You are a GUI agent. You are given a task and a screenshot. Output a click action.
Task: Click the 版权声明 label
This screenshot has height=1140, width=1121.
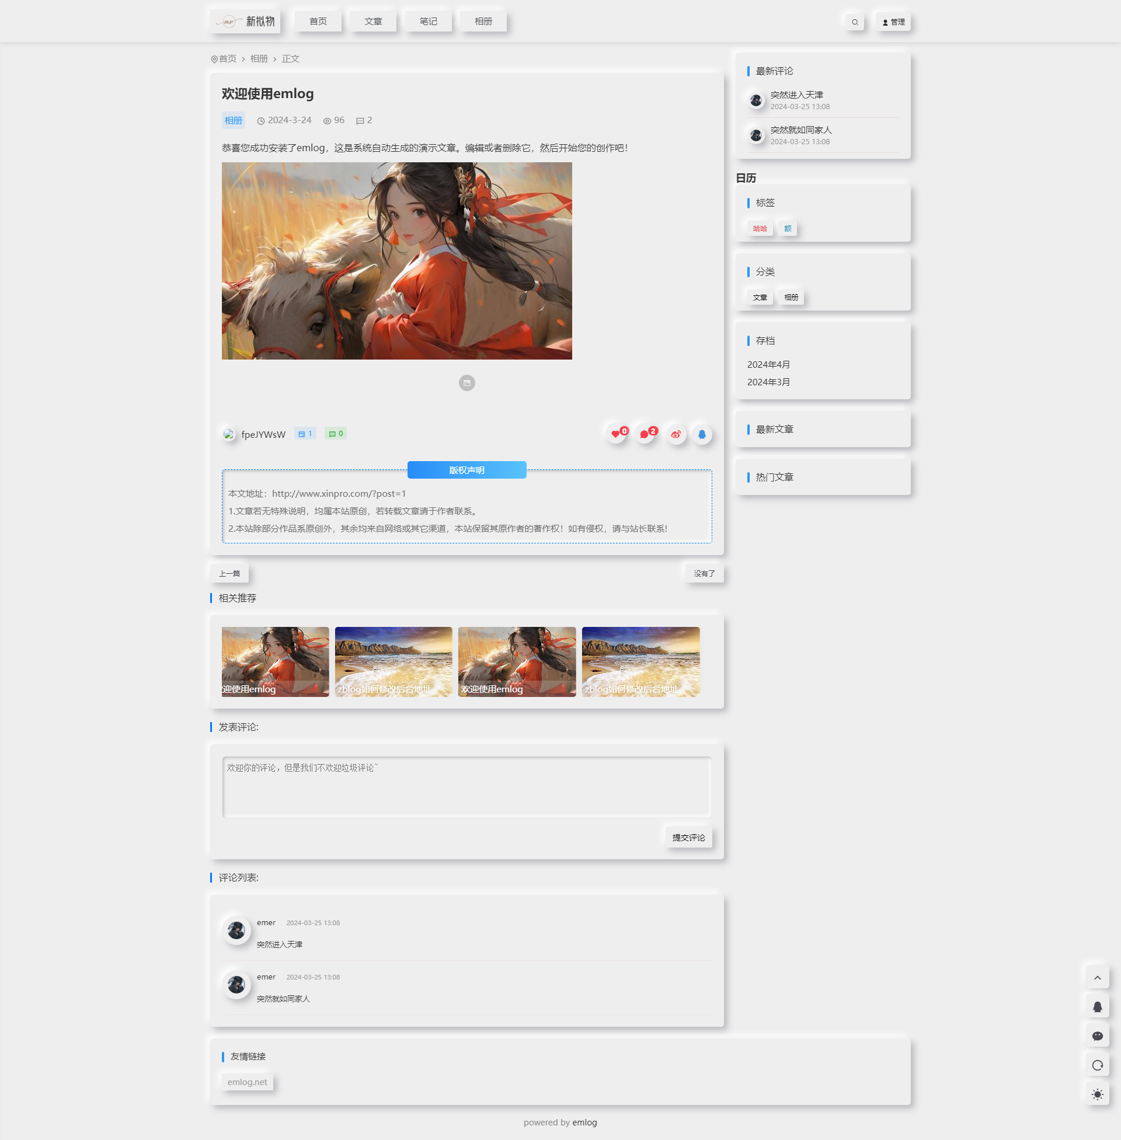[x=467, y=470]
